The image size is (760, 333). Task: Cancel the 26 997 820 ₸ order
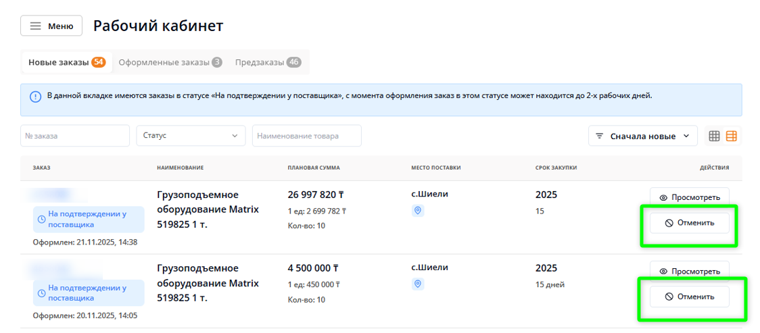(x=689, y=223)
